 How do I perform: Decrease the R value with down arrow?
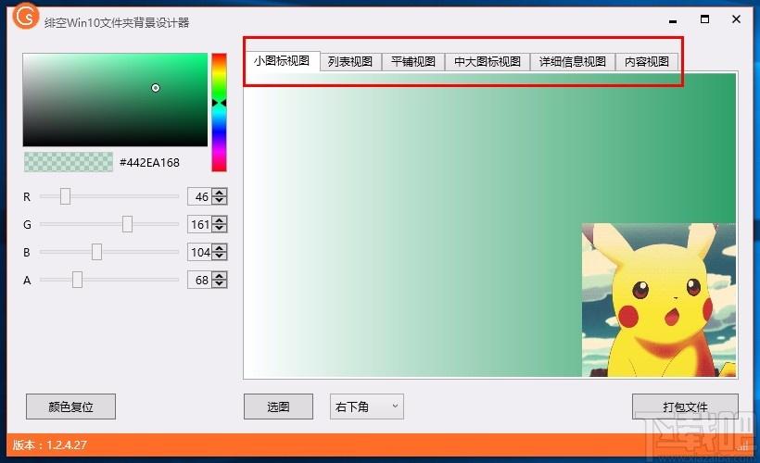click(x=220, y=201)
